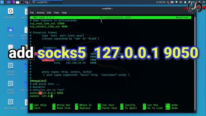The width and height of the screenshot is (206, 116).
Task: Click the tcp_read_time_out 15000 line
Action: coord(47,24)
